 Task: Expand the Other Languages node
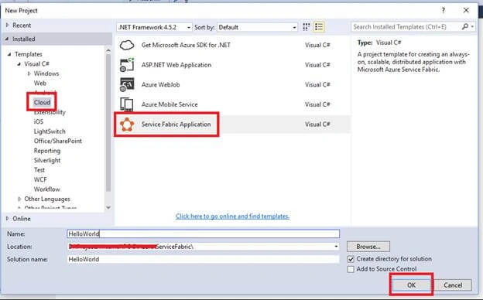[19, 199]
